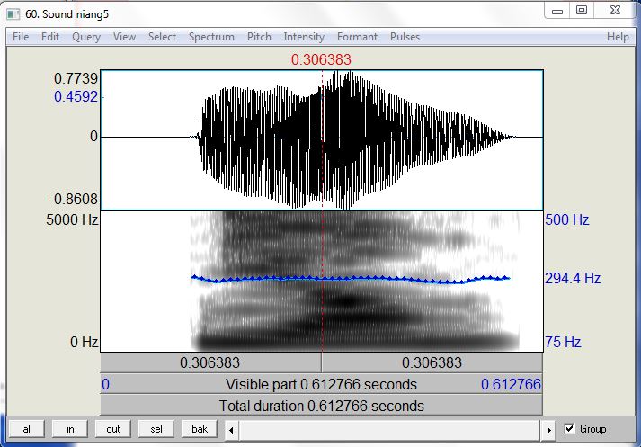
Task: Maximize the Sound niang5 window
Action: click(582, 10)
